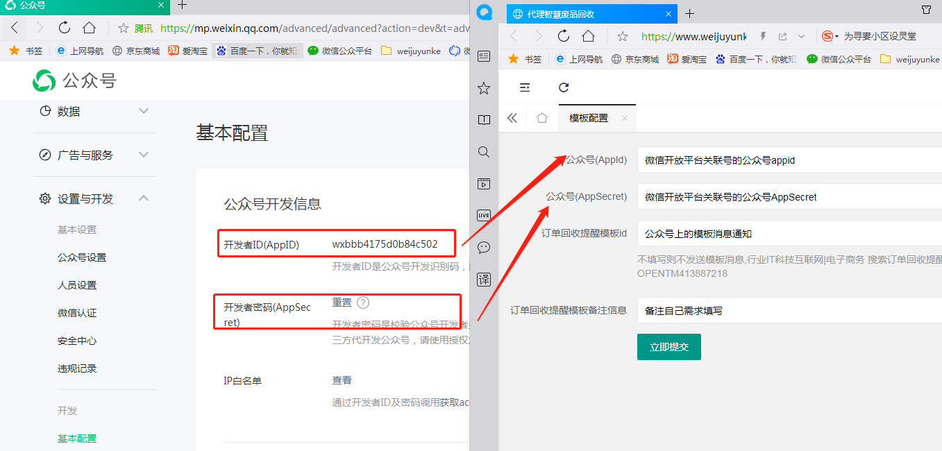
Task: Open video icon in browser sidebar
Action: click(x=484, y=184)
